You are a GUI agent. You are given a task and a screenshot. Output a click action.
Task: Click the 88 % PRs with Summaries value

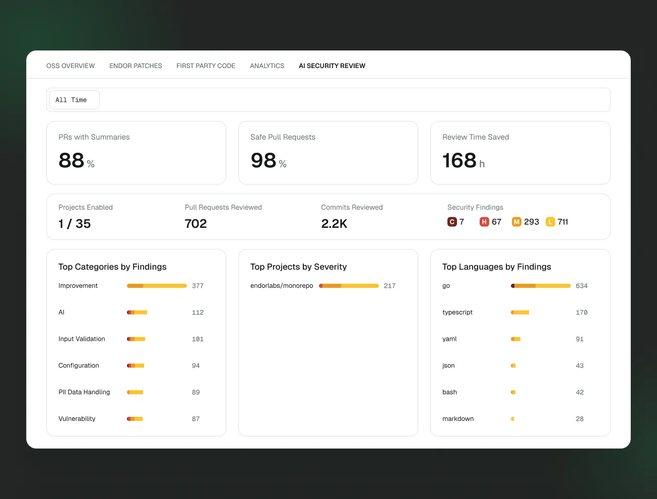coord(77,161)
